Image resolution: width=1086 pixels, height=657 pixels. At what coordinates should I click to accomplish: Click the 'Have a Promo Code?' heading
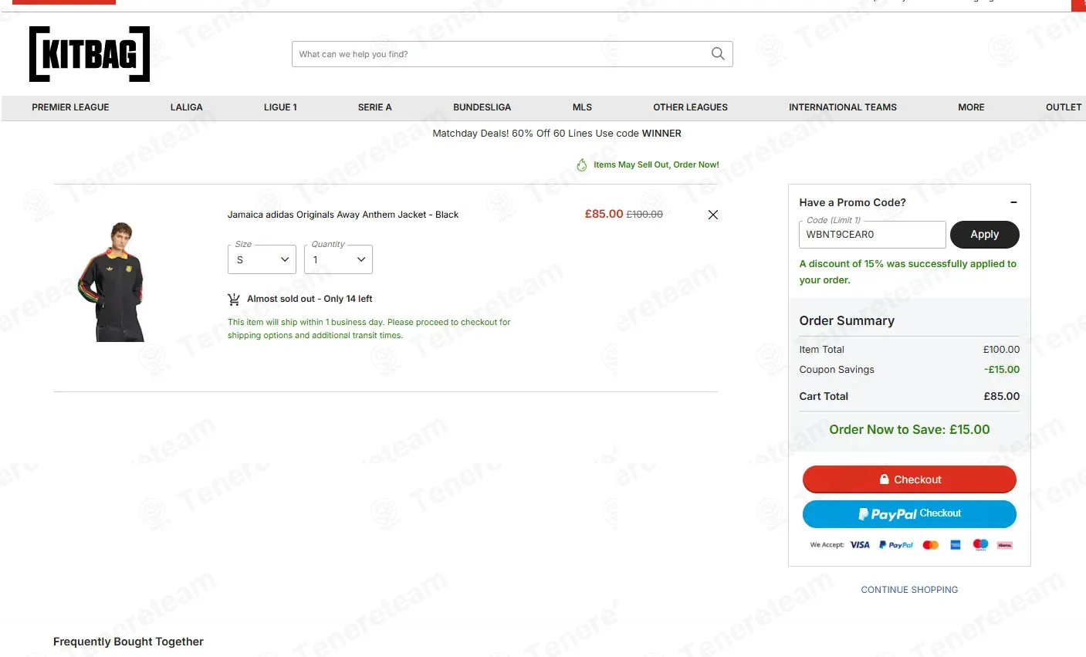click(852, 202)
